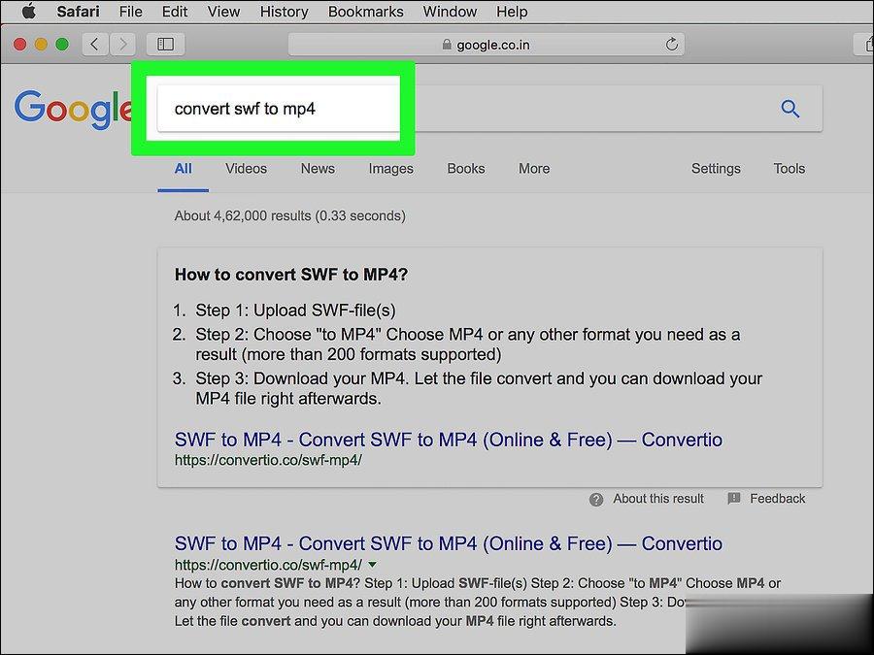Click the green full-screen window button

click(x=62, y=44)
